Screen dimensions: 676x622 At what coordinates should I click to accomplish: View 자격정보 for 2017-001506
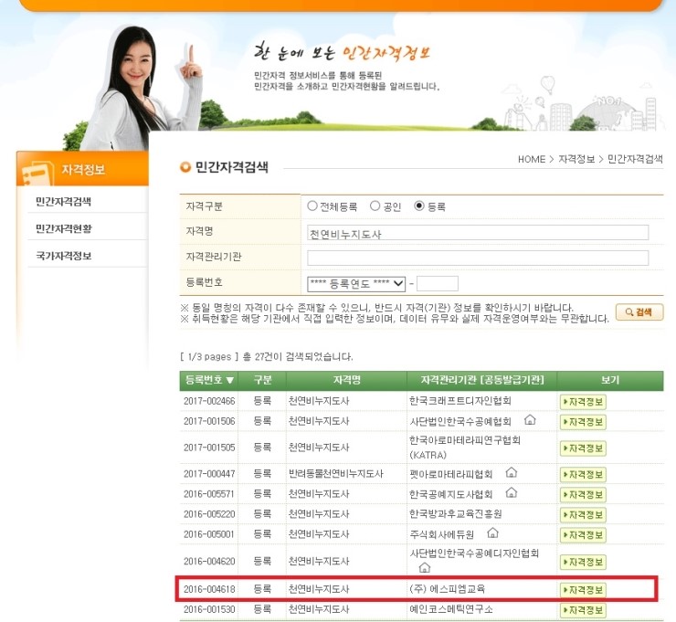click(584, 422)
